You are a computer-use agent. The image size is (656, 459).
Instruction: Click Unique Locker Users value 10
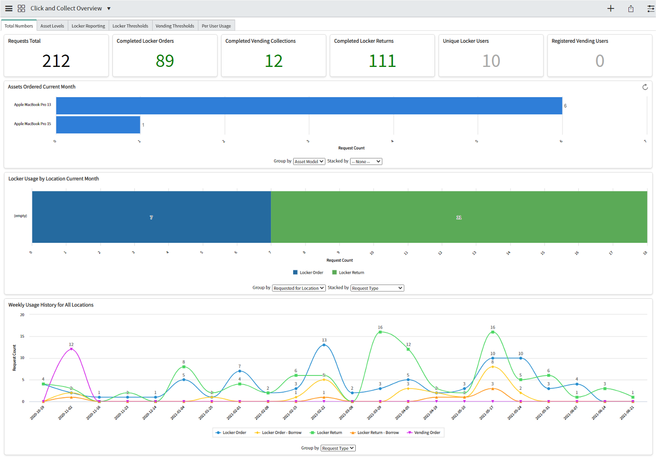(x=491, y=61)
